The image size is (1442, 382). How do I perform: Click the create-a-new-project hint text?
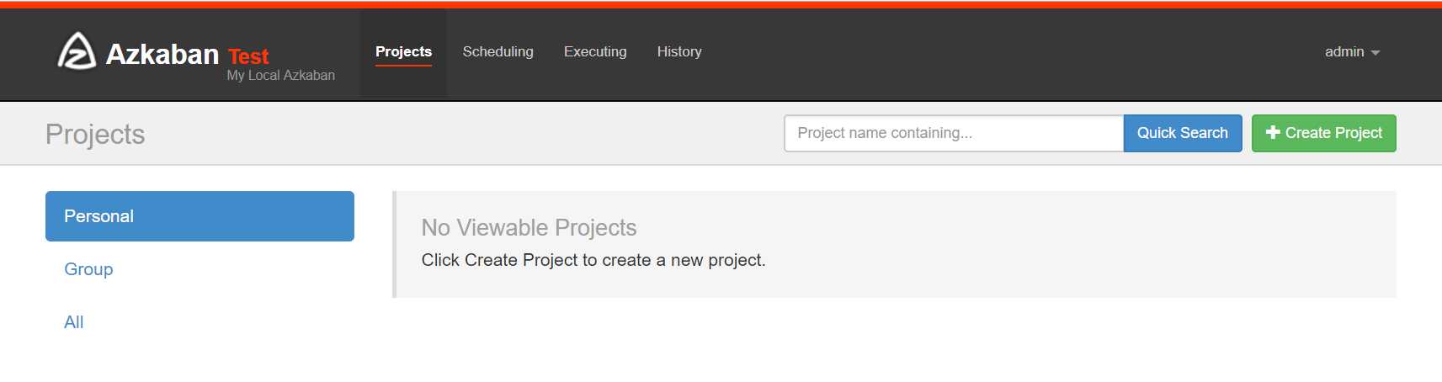point(593,261)
